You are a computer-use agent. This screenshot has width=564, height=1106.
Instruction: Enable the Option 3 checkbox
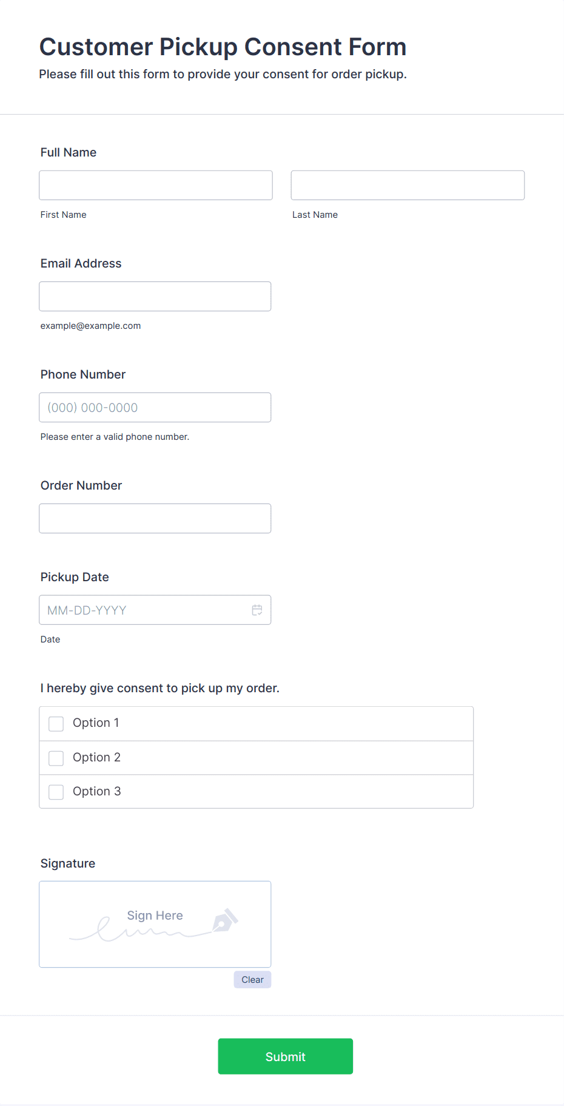(x=56, y=792)
